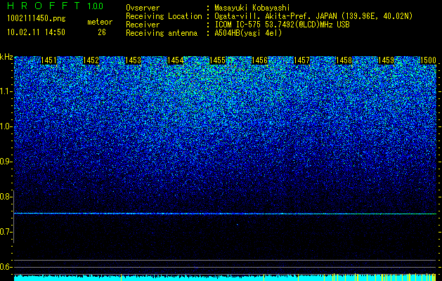The width and height of the screenshot is (442, 281).
Task: Click the 1458 time marker
Action: coord(344,60)
